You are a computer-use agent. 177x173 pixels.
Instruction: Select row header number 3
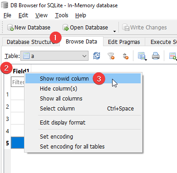[7, 119]
